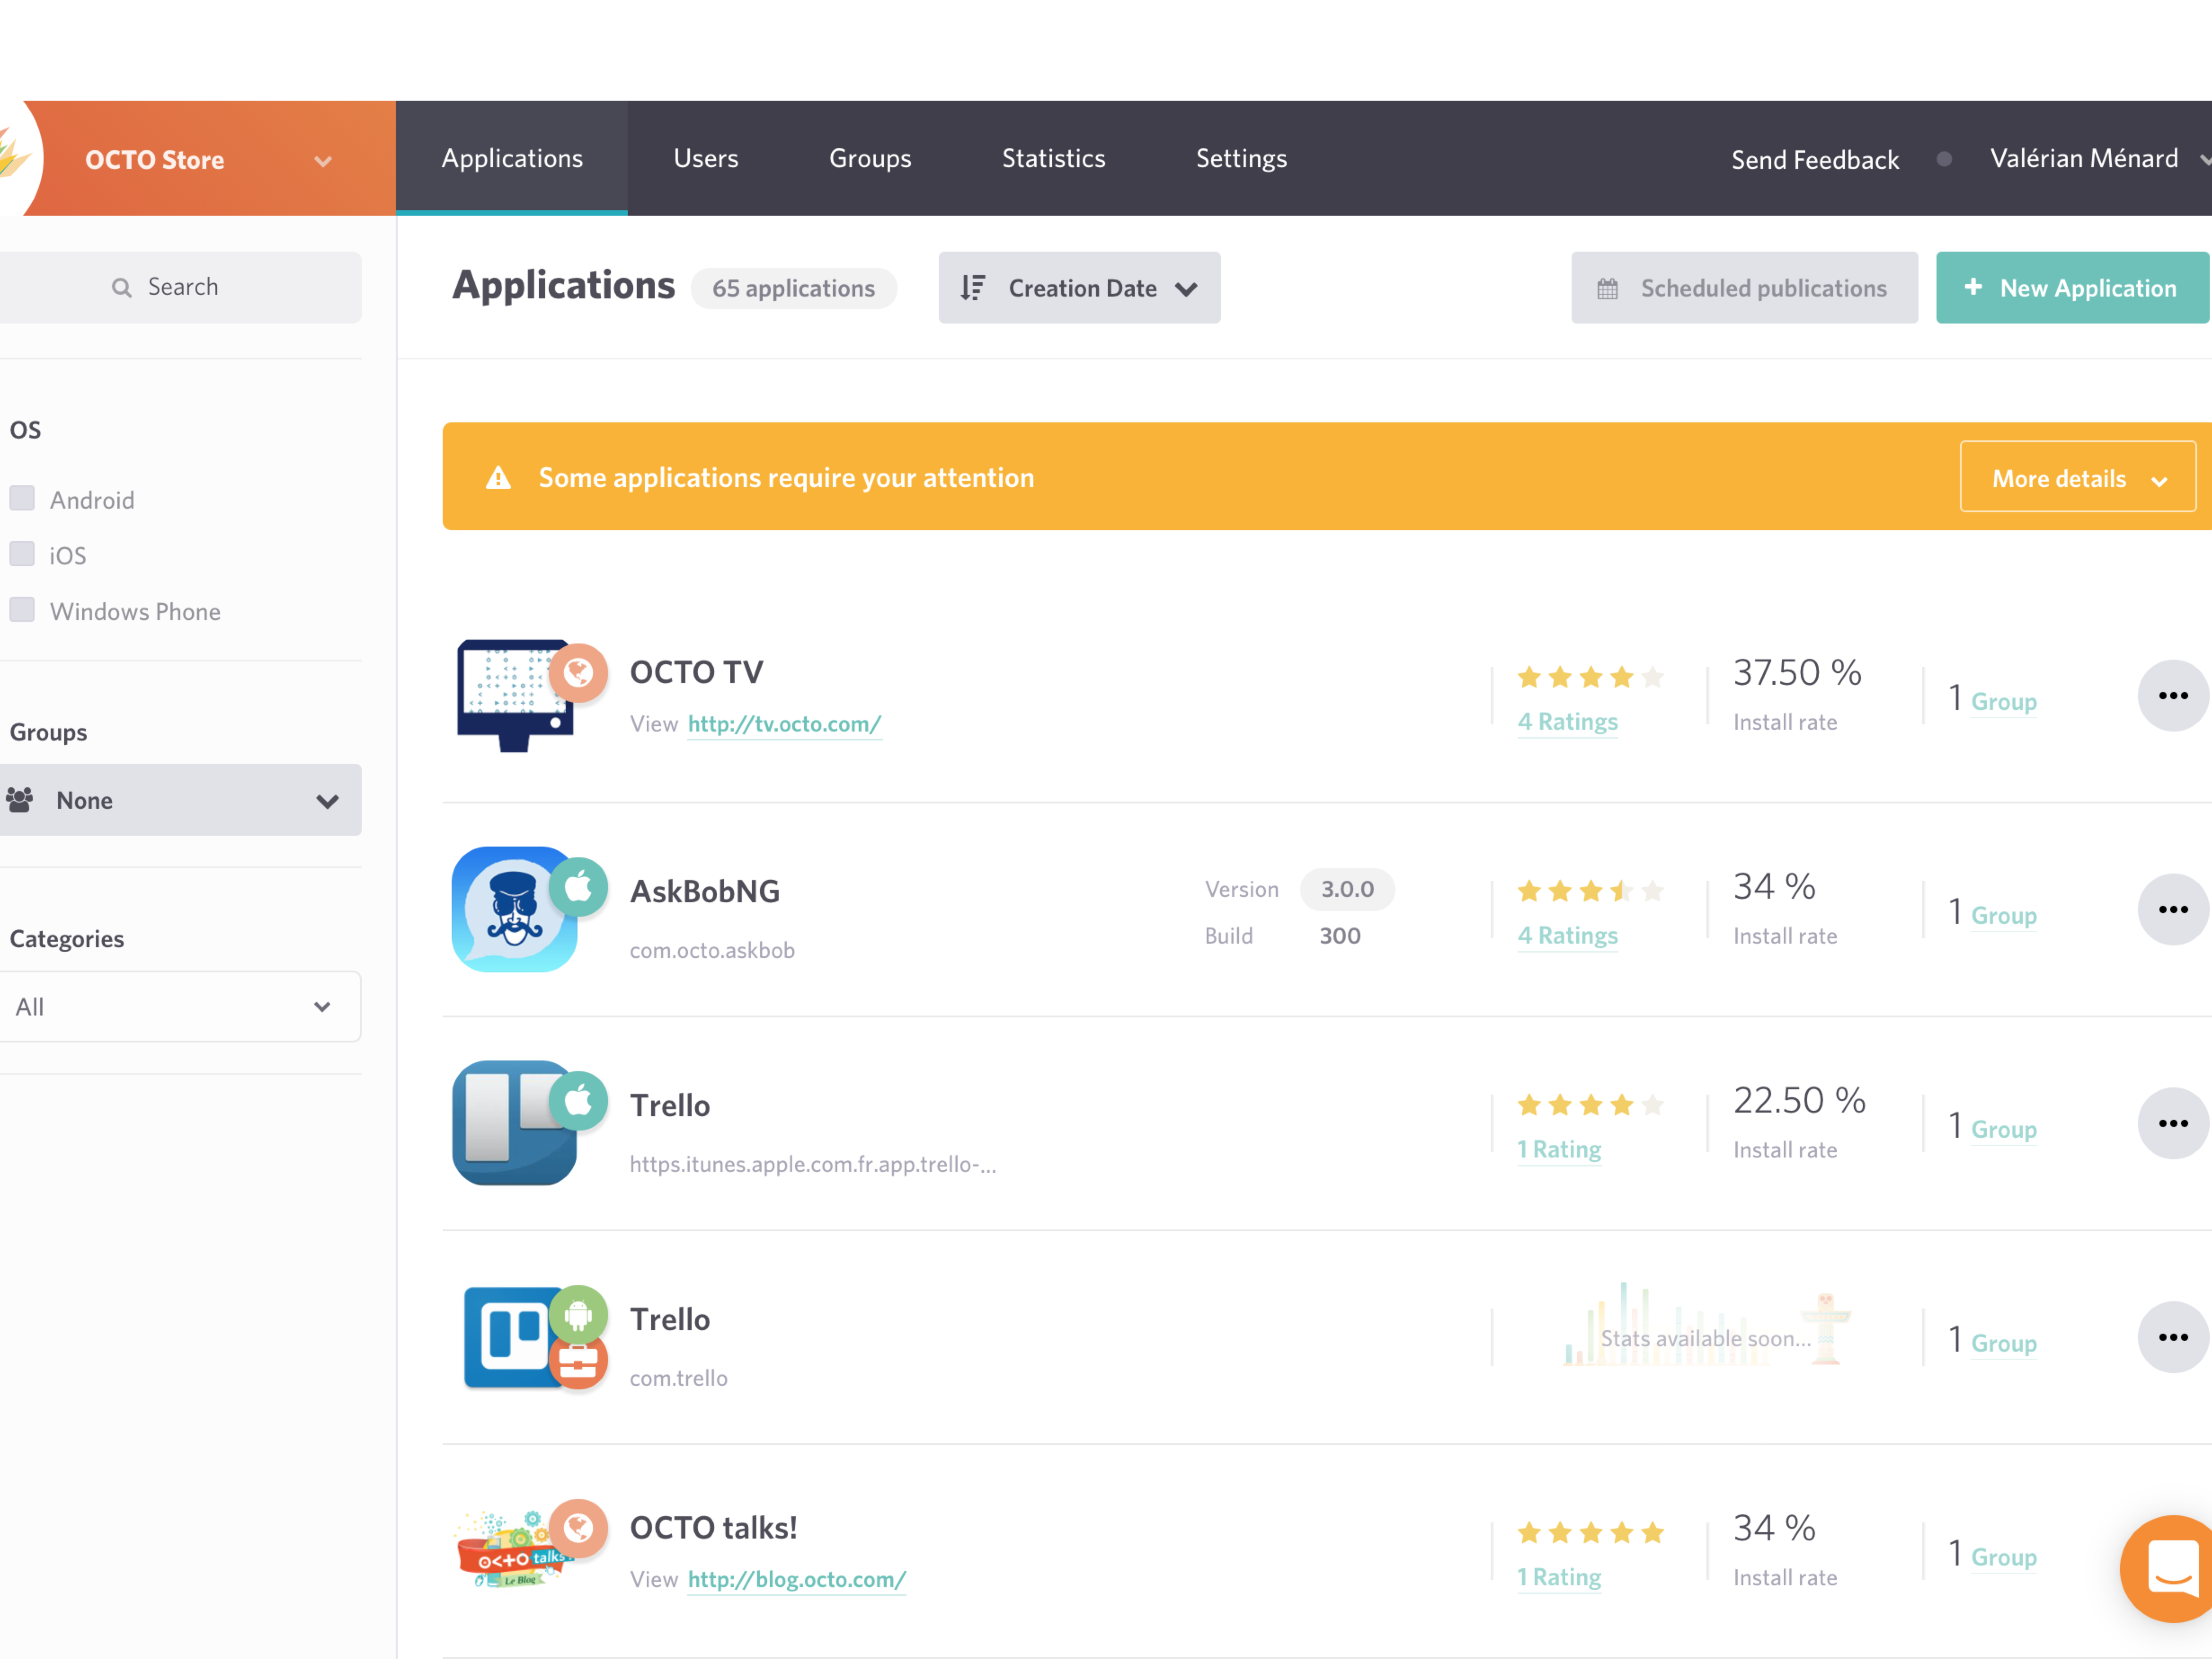Open Group link for com.trello app
The image size is (2212, 1659).
point(2004,1344)
